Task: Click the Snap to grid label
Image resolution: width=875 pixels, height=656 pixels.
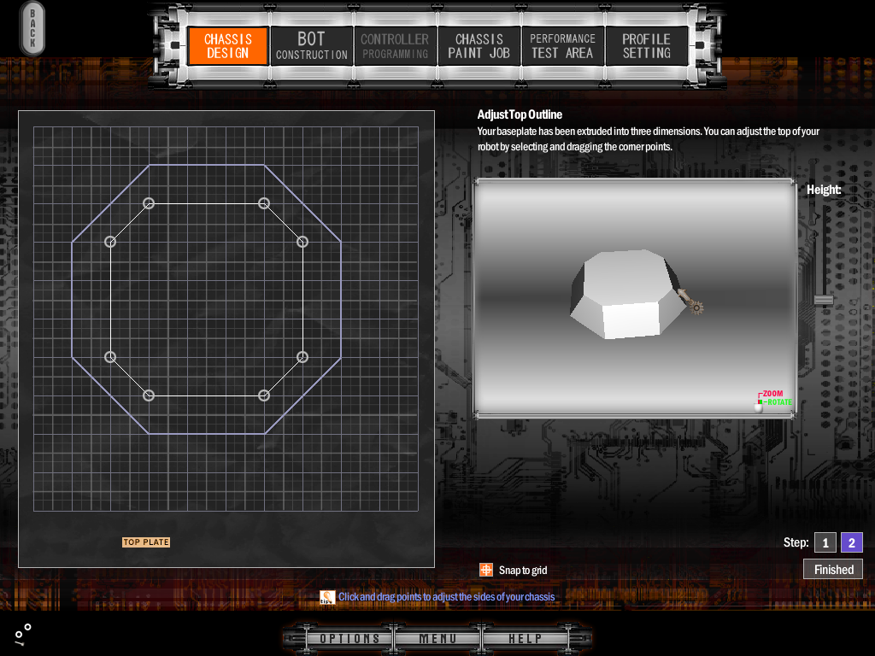Action: click(x=523, y=570)
